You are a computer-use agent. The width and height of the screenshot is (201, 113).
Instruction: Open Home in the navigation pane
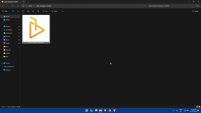10,16
